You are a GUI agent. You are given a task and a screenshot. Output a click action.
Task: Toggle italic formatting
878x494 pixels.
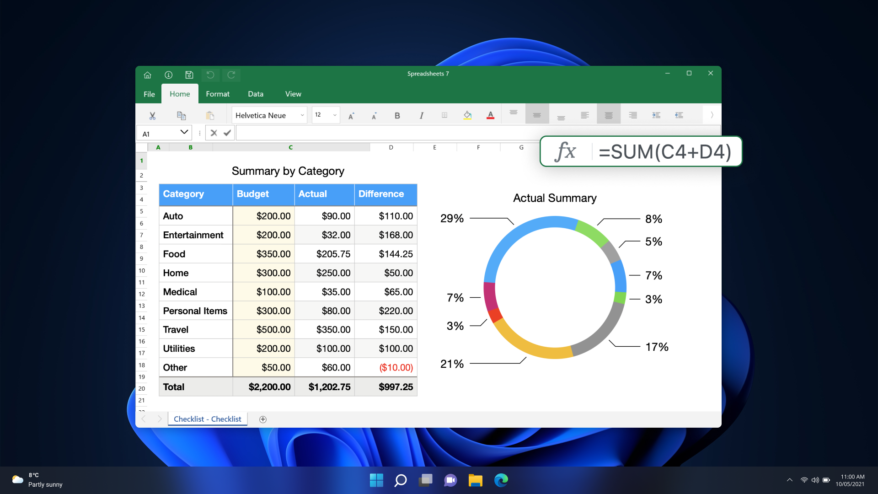point(421,116)
